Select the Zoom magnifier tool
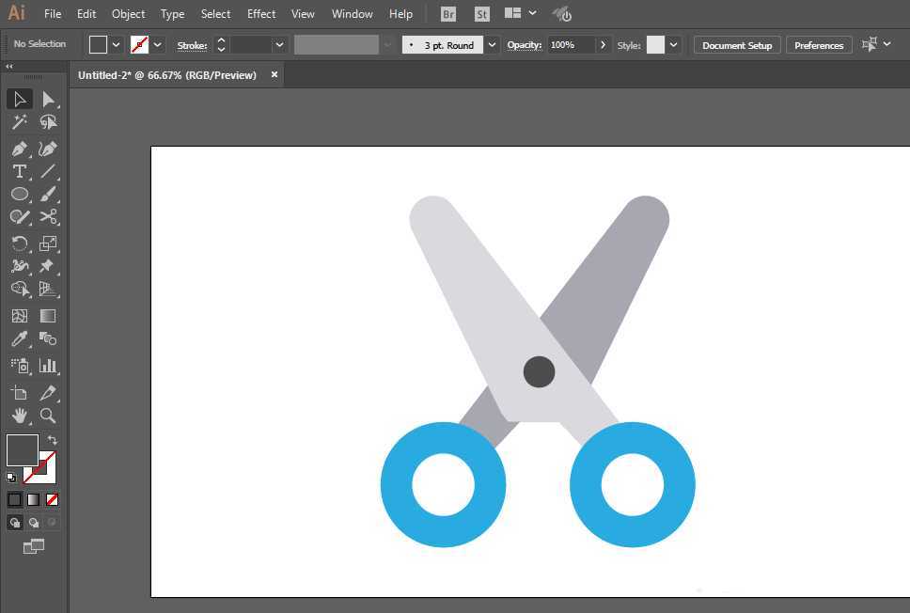The width and height of the screenshot is (910, 613). pos(48,416)
